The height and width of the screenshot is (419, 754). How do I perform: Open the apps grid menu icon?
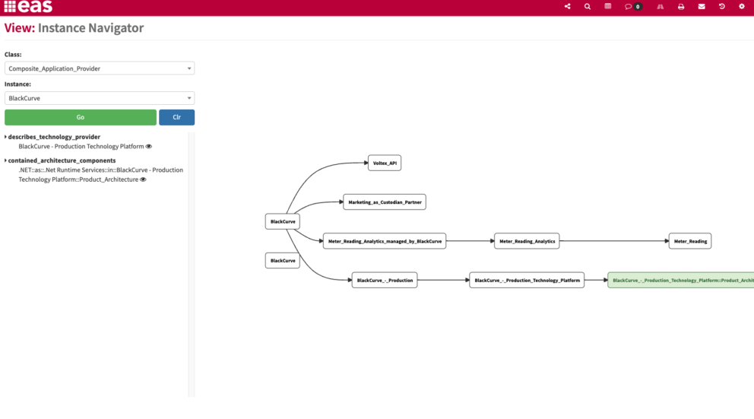coord(10,6)
